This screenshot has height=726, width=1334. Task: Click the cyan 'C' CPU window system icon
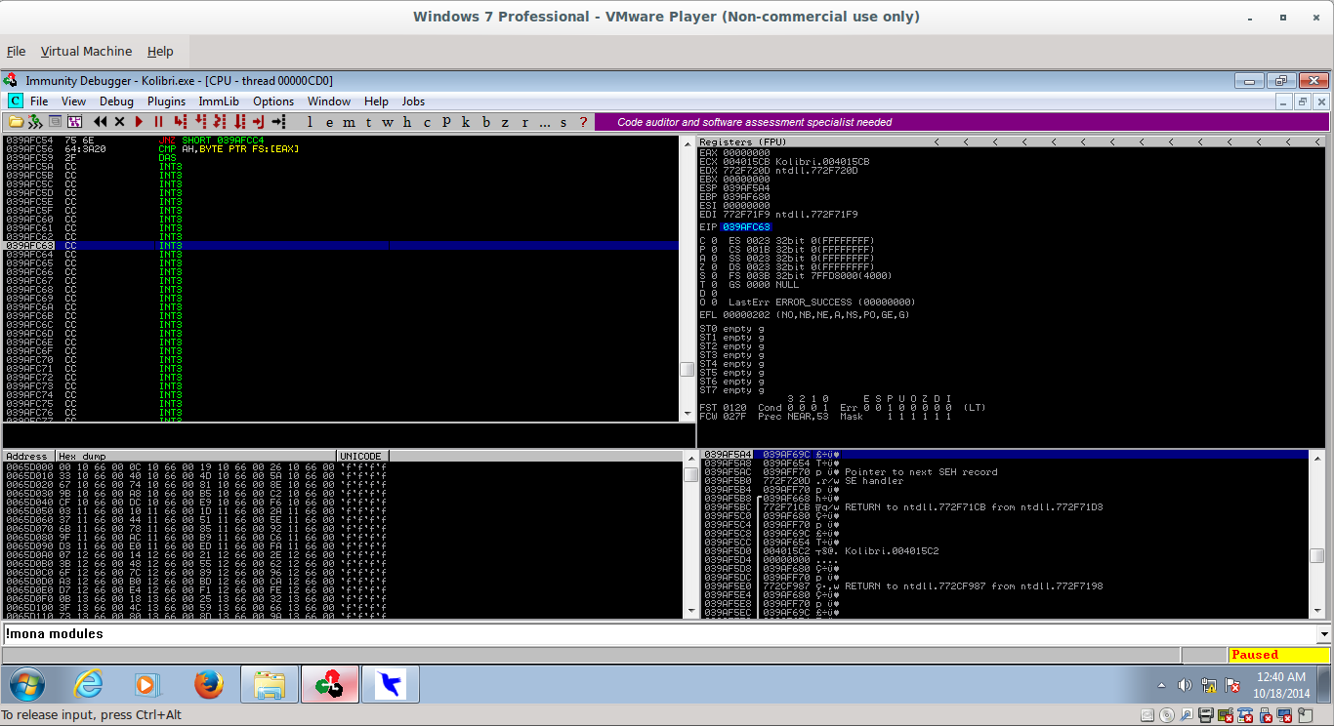(15, 101)
